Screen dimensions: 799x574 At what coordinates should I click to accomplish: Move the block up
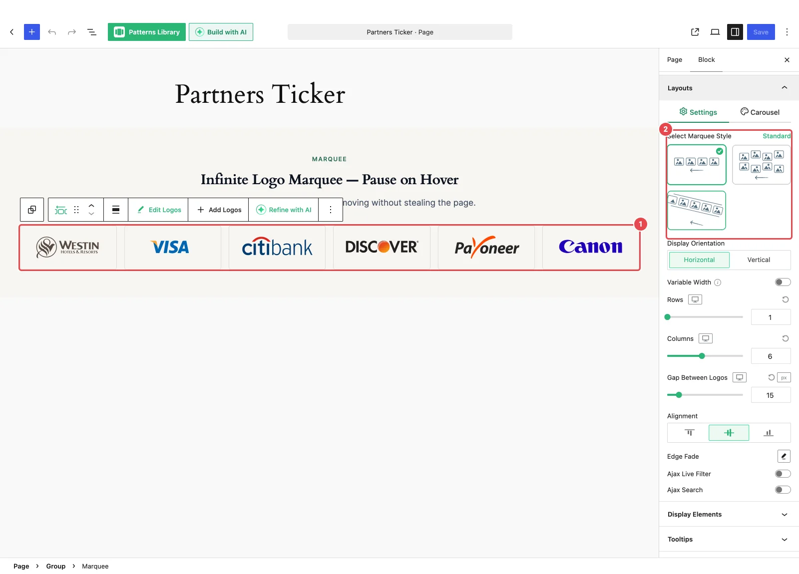click(91, 205)
